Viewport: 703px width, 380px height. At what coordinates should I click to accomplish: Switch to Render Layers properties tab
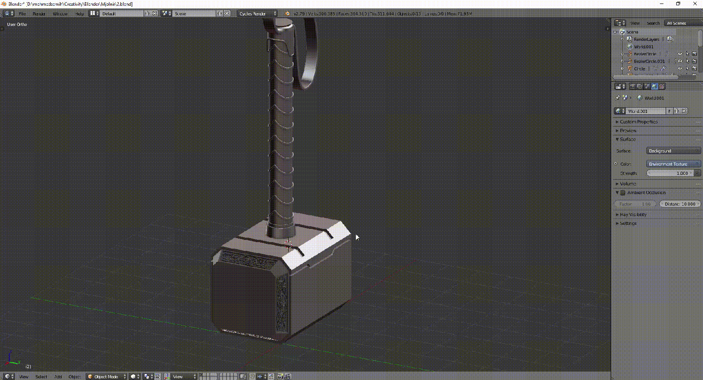tap(640, 87)
